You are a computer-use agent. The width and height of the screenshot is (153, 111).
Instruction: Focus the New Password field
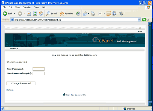39,69
